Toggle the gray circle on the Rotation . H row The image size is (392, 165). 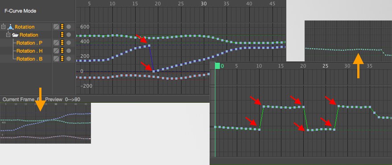(x=69, y=51)
